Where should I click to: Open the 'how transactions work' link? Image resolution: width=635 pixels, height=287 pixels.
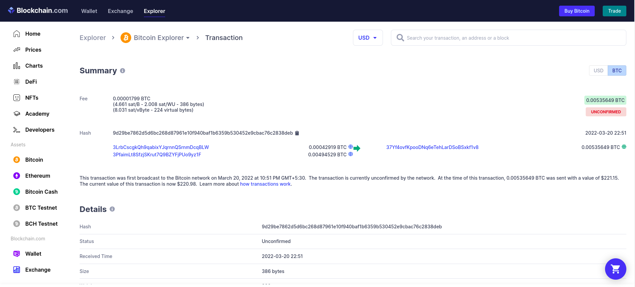tap(265, 184)
